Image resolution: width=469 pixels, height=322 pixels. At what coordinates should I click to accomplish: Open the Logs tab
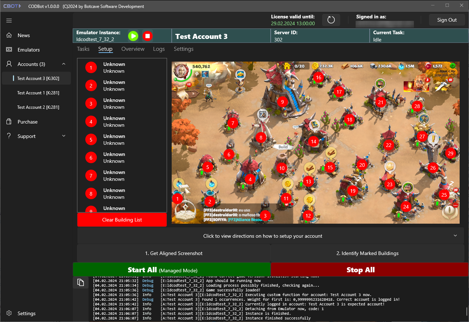pos(159,49)
